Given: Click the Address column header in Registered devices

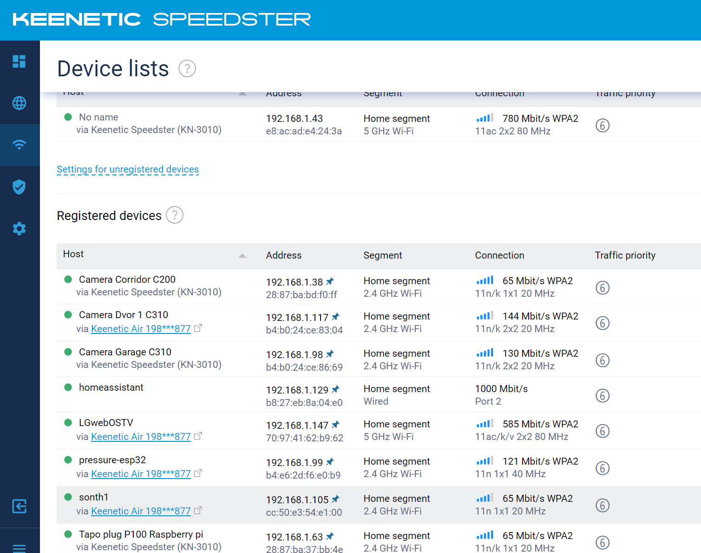Looking at the screenshot, I should tap(284, 255).
